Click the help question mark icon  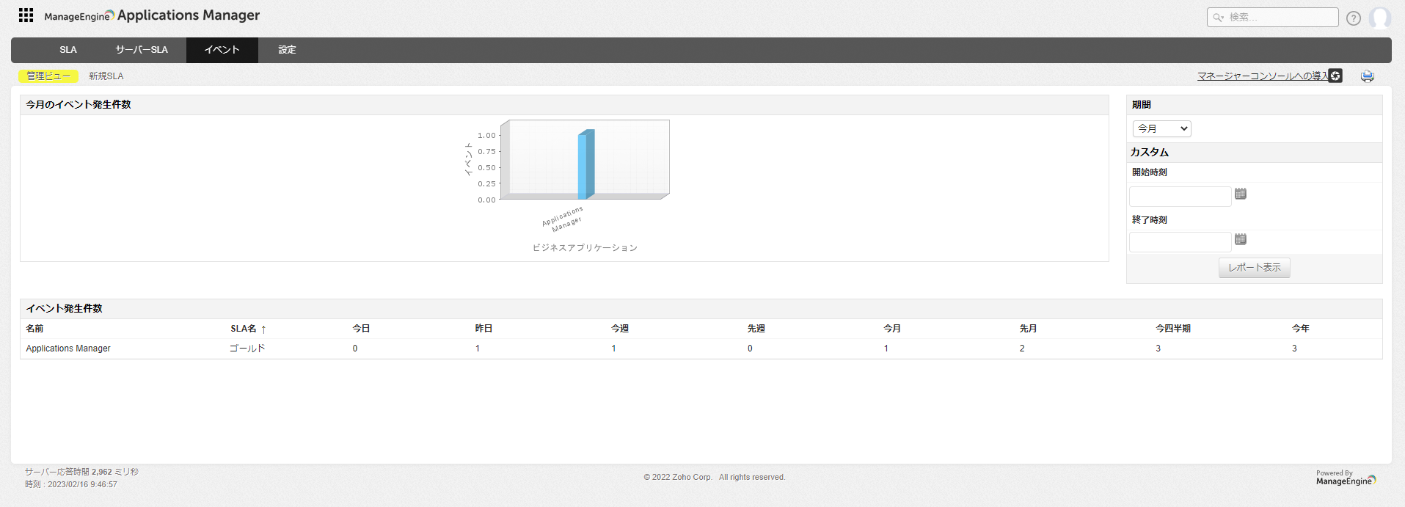click(1353, 18)
